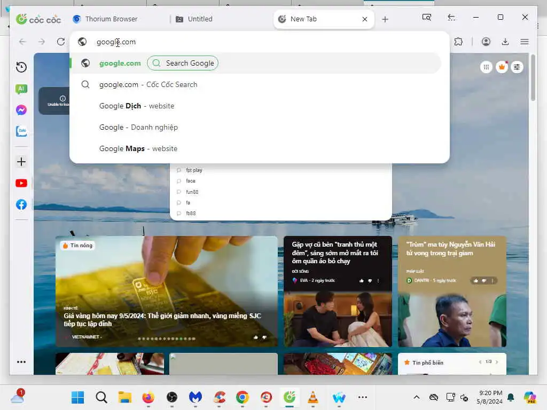
Task: Open the clock showing 9:20 PM
Action: click(490, 397)
